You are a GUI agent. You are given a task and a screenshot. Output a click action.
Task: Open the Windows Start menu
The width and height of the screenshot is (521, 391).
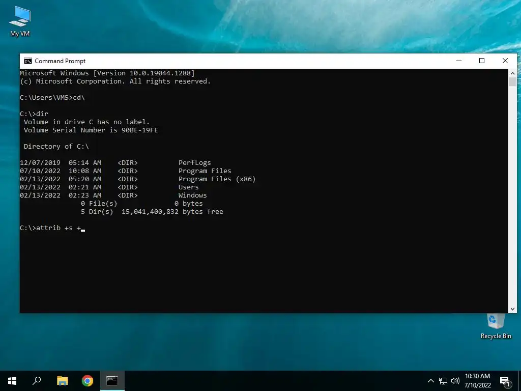tap(12, 381)
